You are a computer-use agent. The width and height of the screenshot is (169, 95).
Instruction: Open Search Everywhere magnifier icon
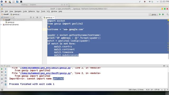click(167, 15)
